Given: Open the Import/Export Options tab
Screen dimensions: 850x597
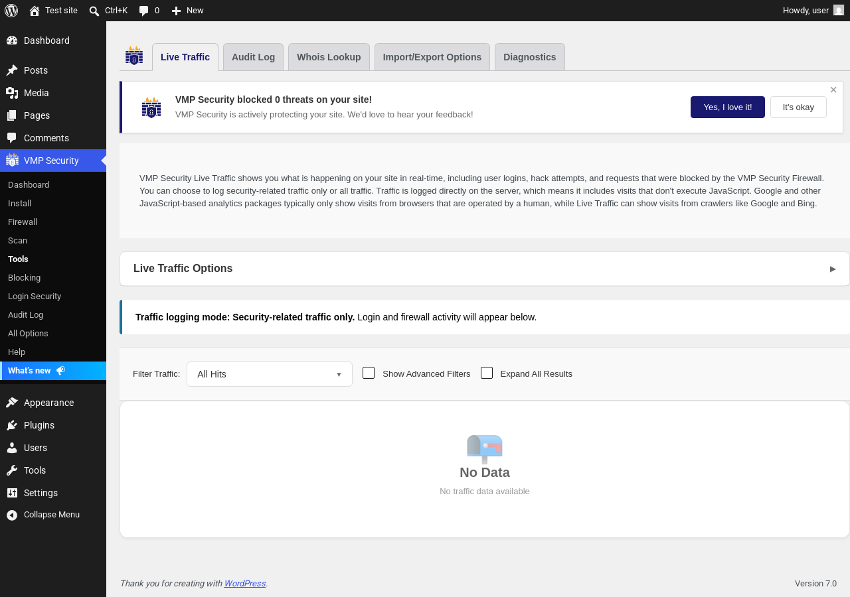Looking at the screenshot, I should click(x=432, y=57).
